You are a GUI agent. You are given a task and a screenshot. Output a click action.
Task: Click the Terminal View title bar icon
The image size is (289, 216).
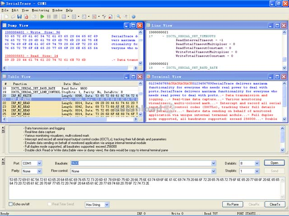tap(149, 76)
